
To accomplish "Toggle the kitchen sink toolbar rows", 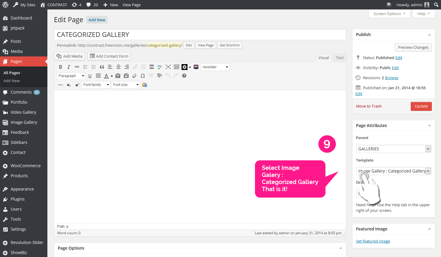I will tap(177, 67).
